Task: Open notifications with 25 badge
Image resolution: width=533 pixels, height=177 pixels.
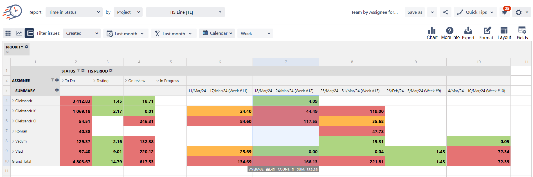Action: point(505,12)
